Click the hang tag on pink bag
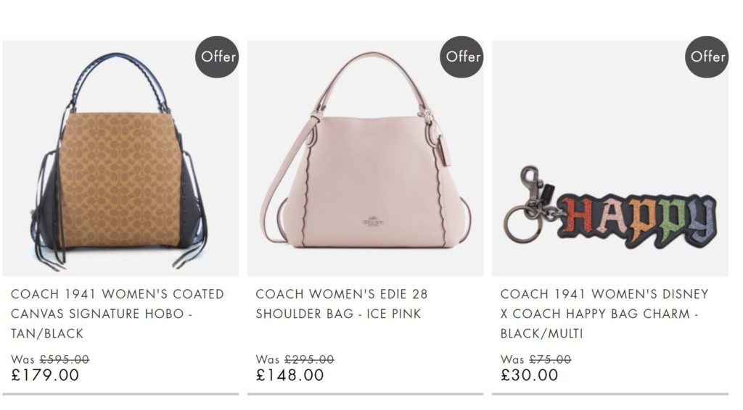 pos(444,151)
